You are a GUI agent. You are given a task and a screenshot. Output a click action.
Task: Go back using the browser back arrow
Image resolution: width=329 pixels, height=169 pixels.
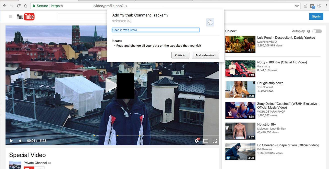pos(5,6)
